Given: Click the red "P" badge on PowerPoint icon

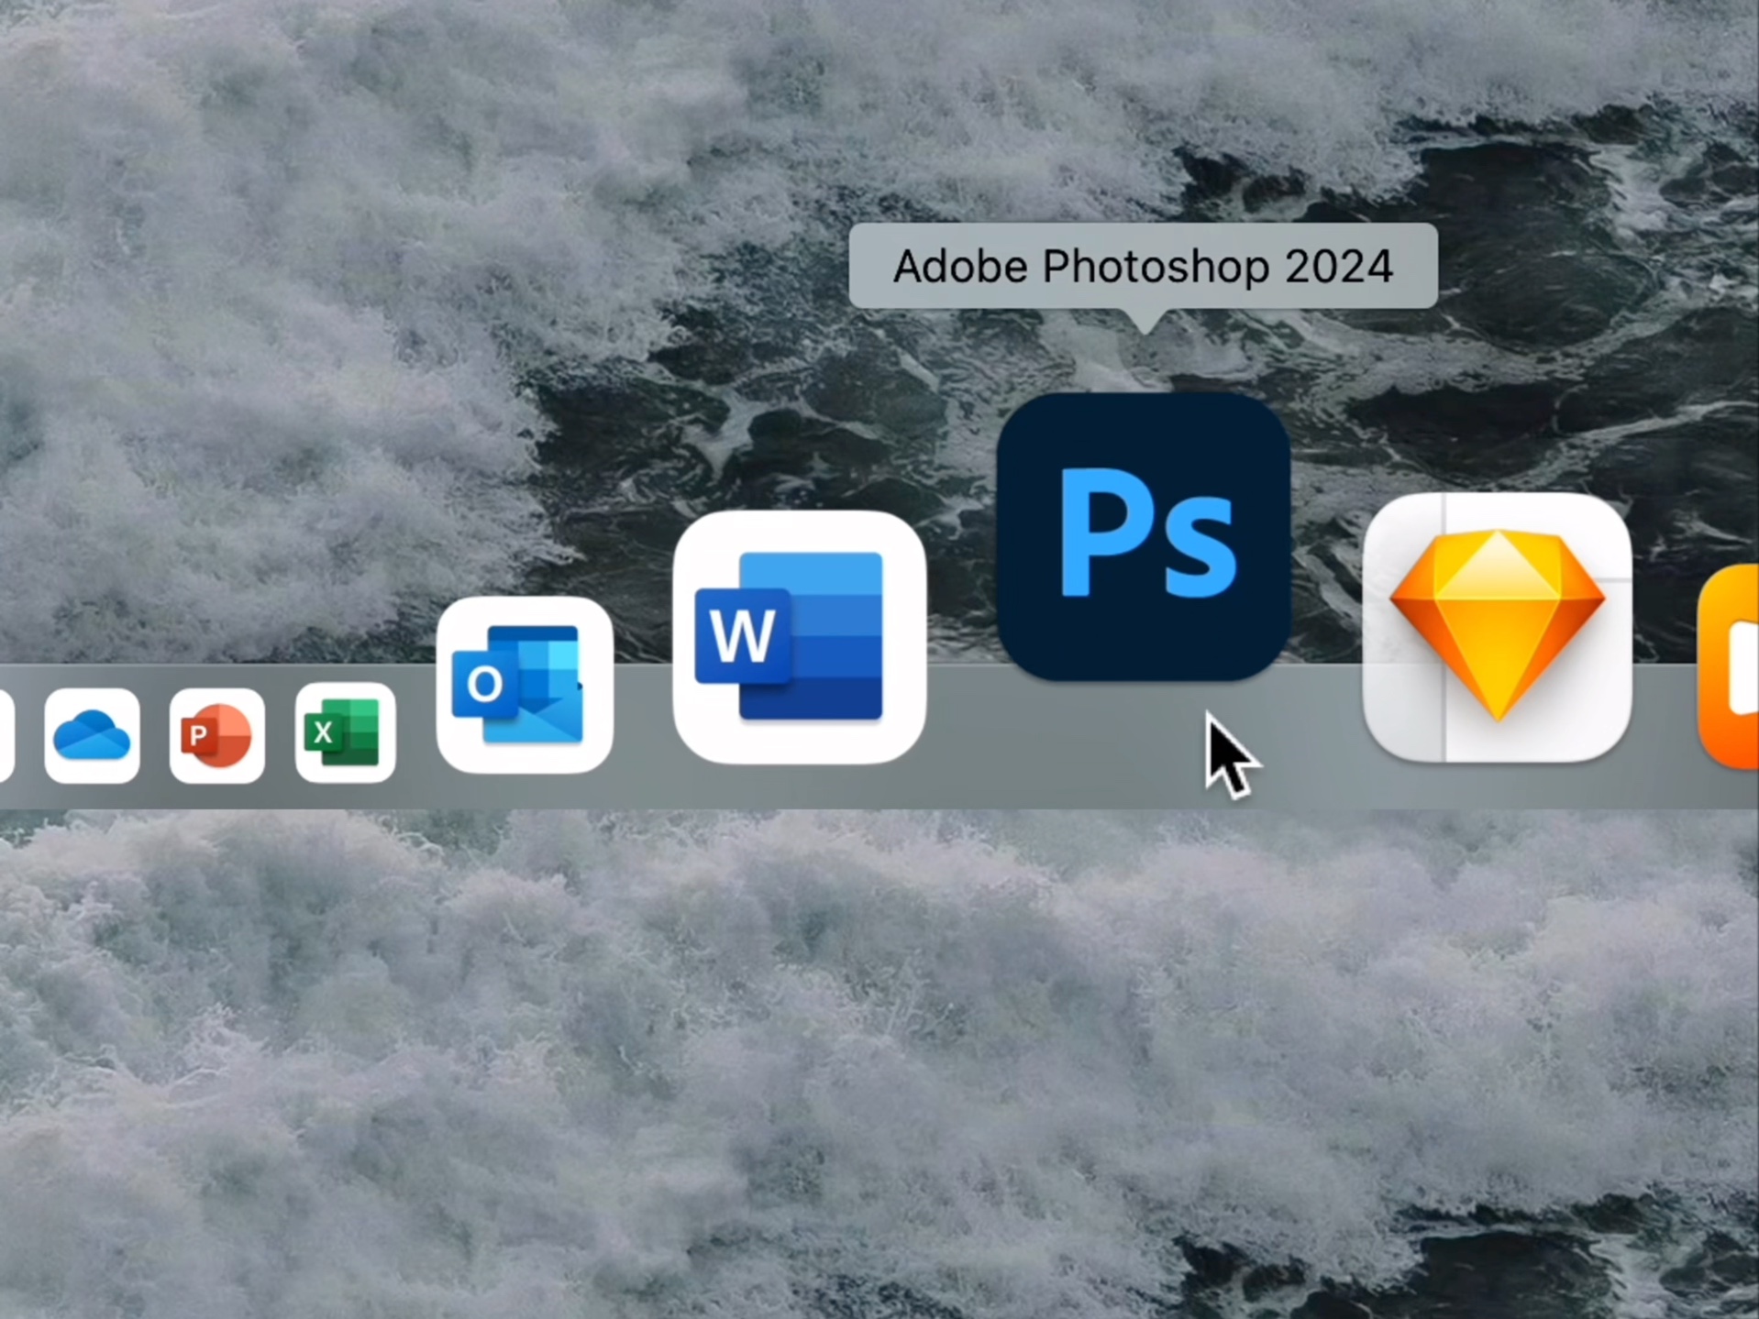Looking at the screenshot, I should pyautogui.click(x=197, y=736).
